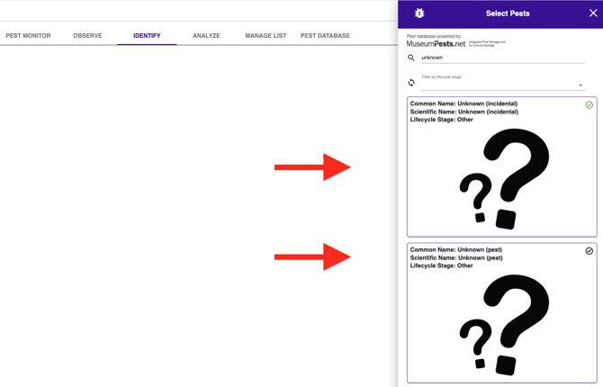
Task: Open the Observe tab
Action: [87, 36]
